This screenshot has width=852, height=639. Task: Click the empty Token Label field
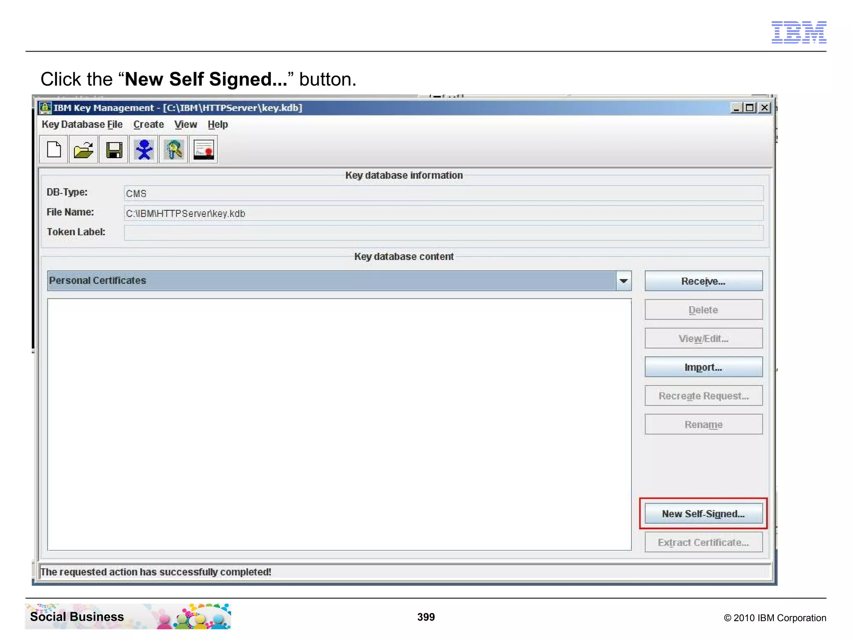443,233
